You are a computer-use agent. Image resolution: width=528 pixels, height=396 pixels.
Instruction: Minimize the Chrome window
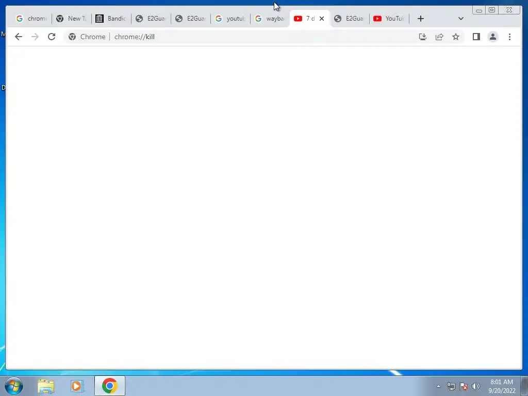coord(479,10)
